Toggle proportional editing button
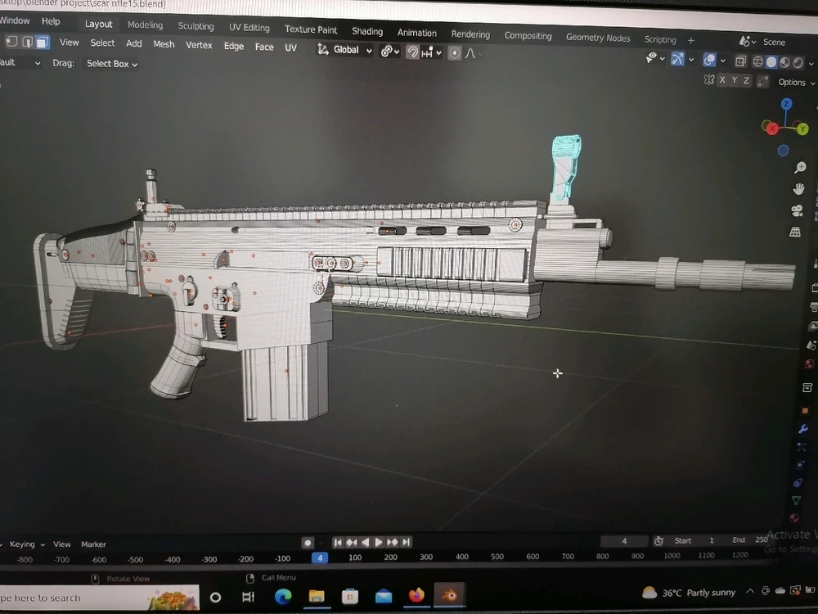The image size is (818, 614). point(454,53)
